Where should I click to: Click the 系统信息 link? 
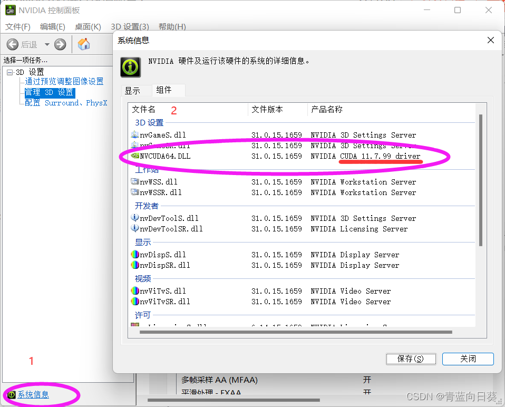[33, 395]
